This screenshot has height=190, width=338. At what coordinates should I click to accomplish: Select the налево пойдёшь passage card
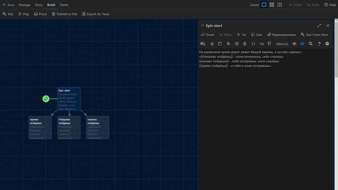98,127
